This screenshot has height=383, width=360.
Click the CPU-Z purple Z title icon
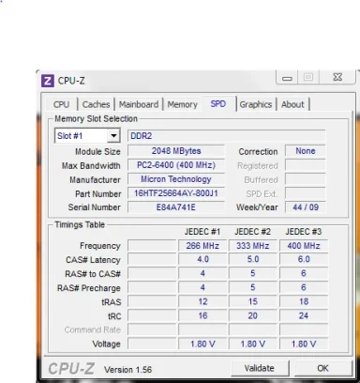click(x=48, y=81)
